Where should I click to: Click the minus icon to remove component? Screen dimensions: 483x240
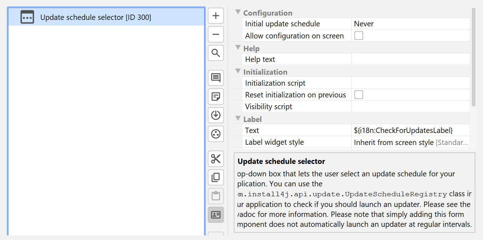(216, 34)
